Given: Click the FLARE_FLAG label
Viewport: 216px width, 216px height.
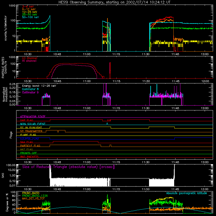Looking at the screenshot, I should [x=28, y=135].
